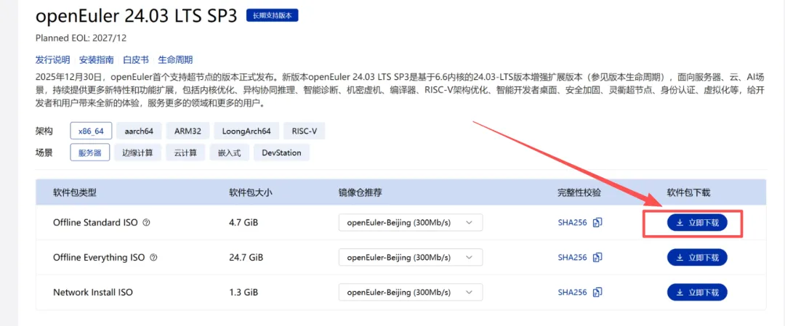Copy SHA256 for Offline Everything ISO

pyautogui.click(x=597, y=258)
